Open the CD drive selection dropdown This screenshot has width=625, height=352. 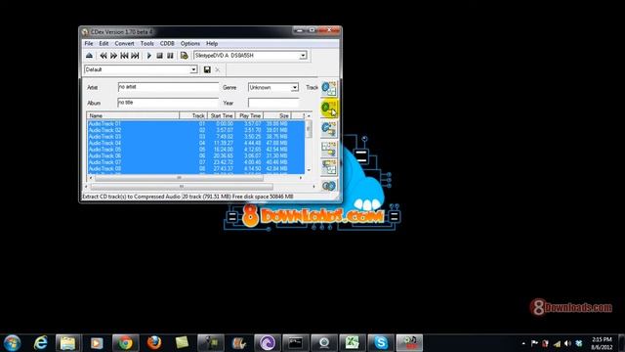pos(303,56)
